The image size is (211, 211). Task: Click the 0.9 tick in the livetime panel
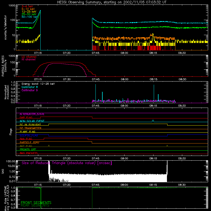tap(13, 191)
